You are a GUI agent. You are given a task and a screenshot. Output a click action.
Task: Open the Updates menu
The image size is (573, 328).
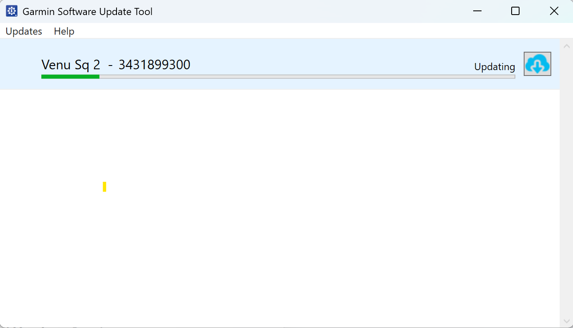[23, 31]
